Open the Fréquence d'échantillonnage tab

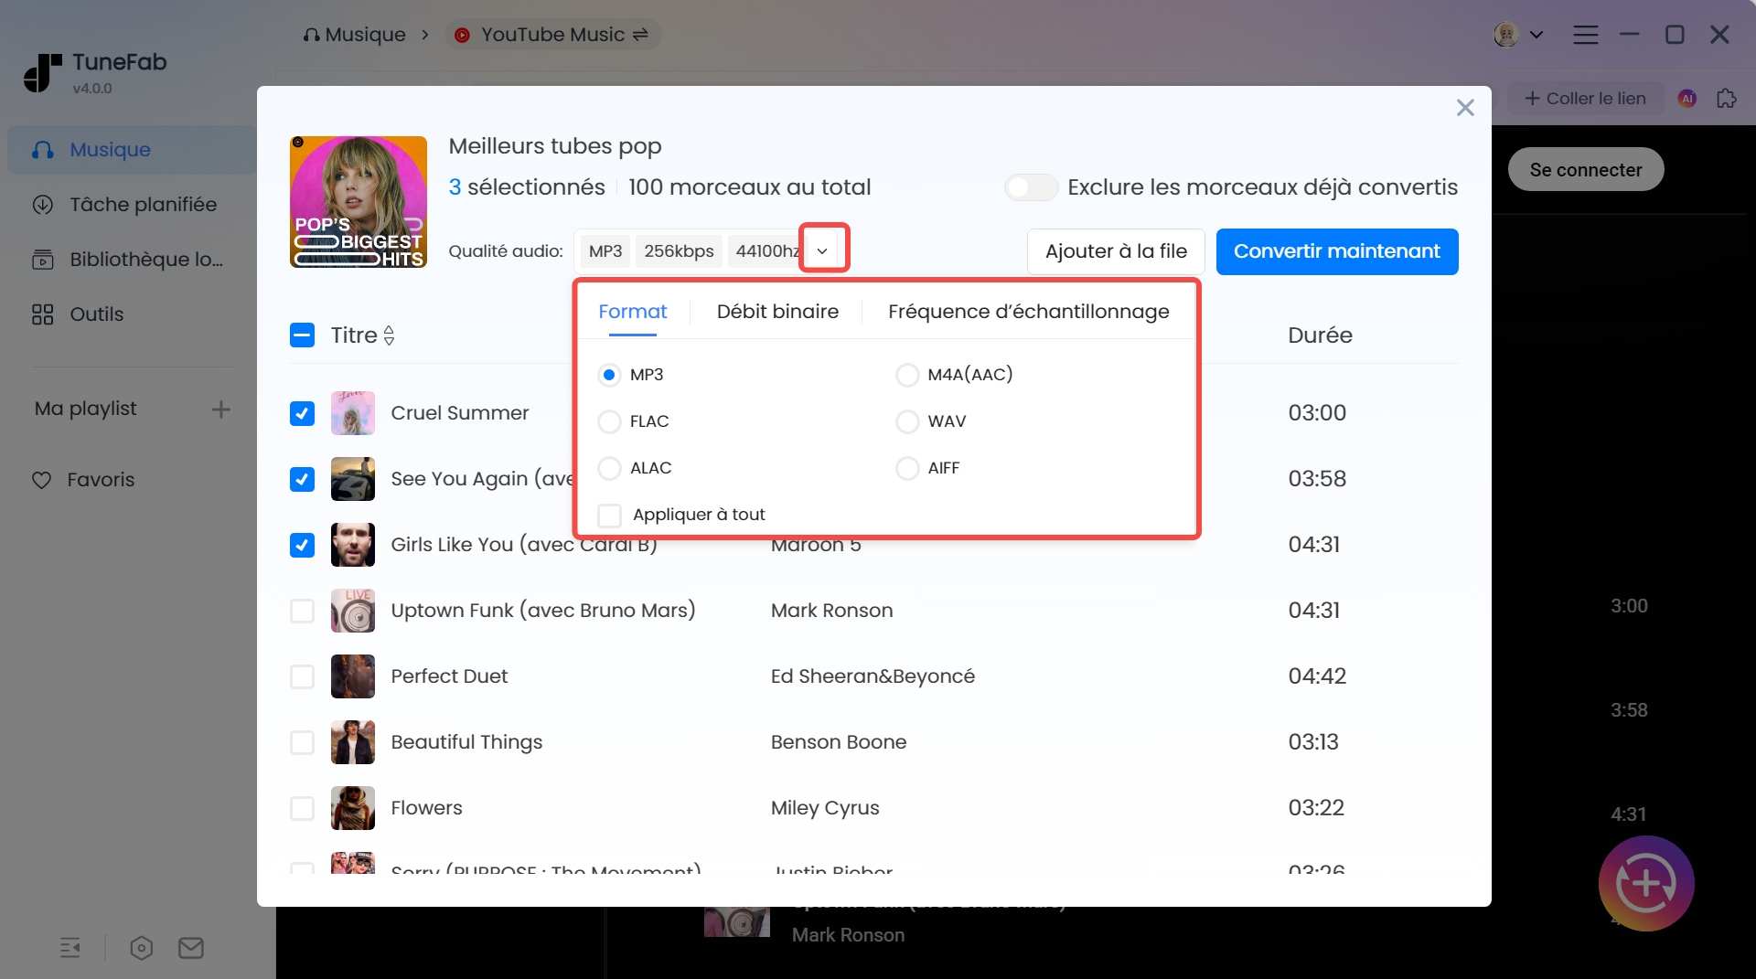[x=1028, y=311]
